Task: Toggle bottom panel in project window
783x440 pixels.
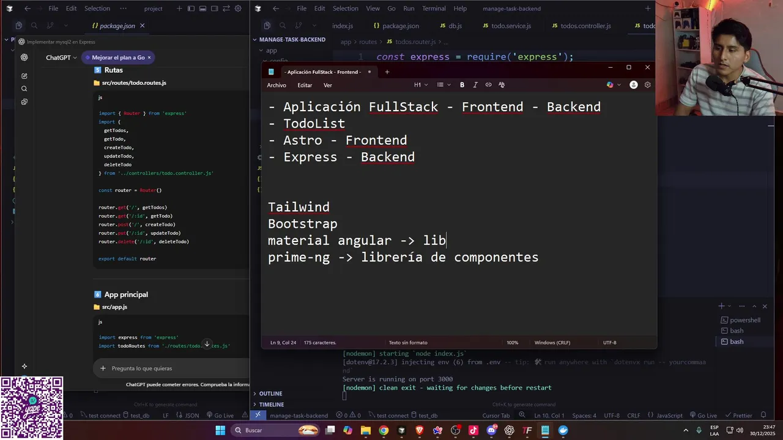Action: pos(202,9)
